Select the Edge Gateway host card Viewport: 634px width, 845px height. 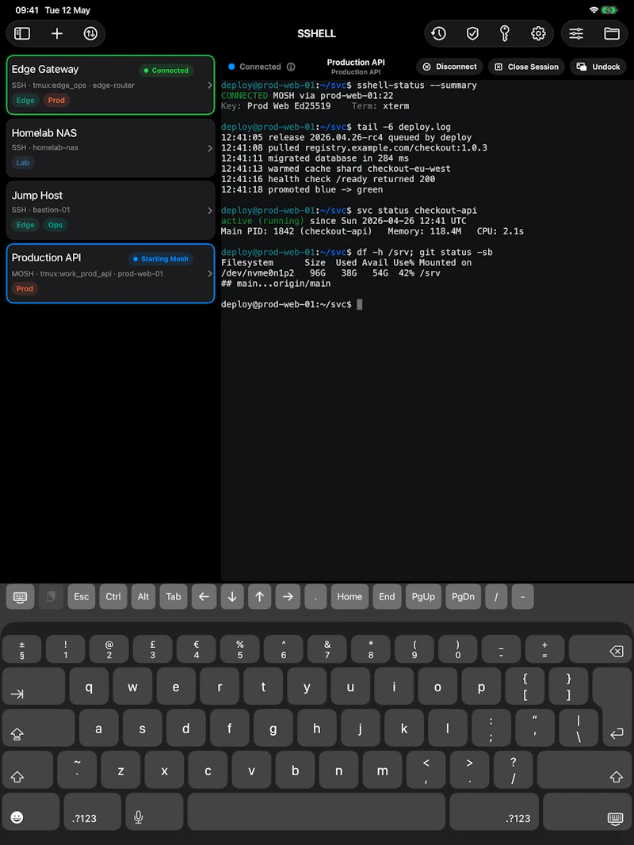(110, 85)
